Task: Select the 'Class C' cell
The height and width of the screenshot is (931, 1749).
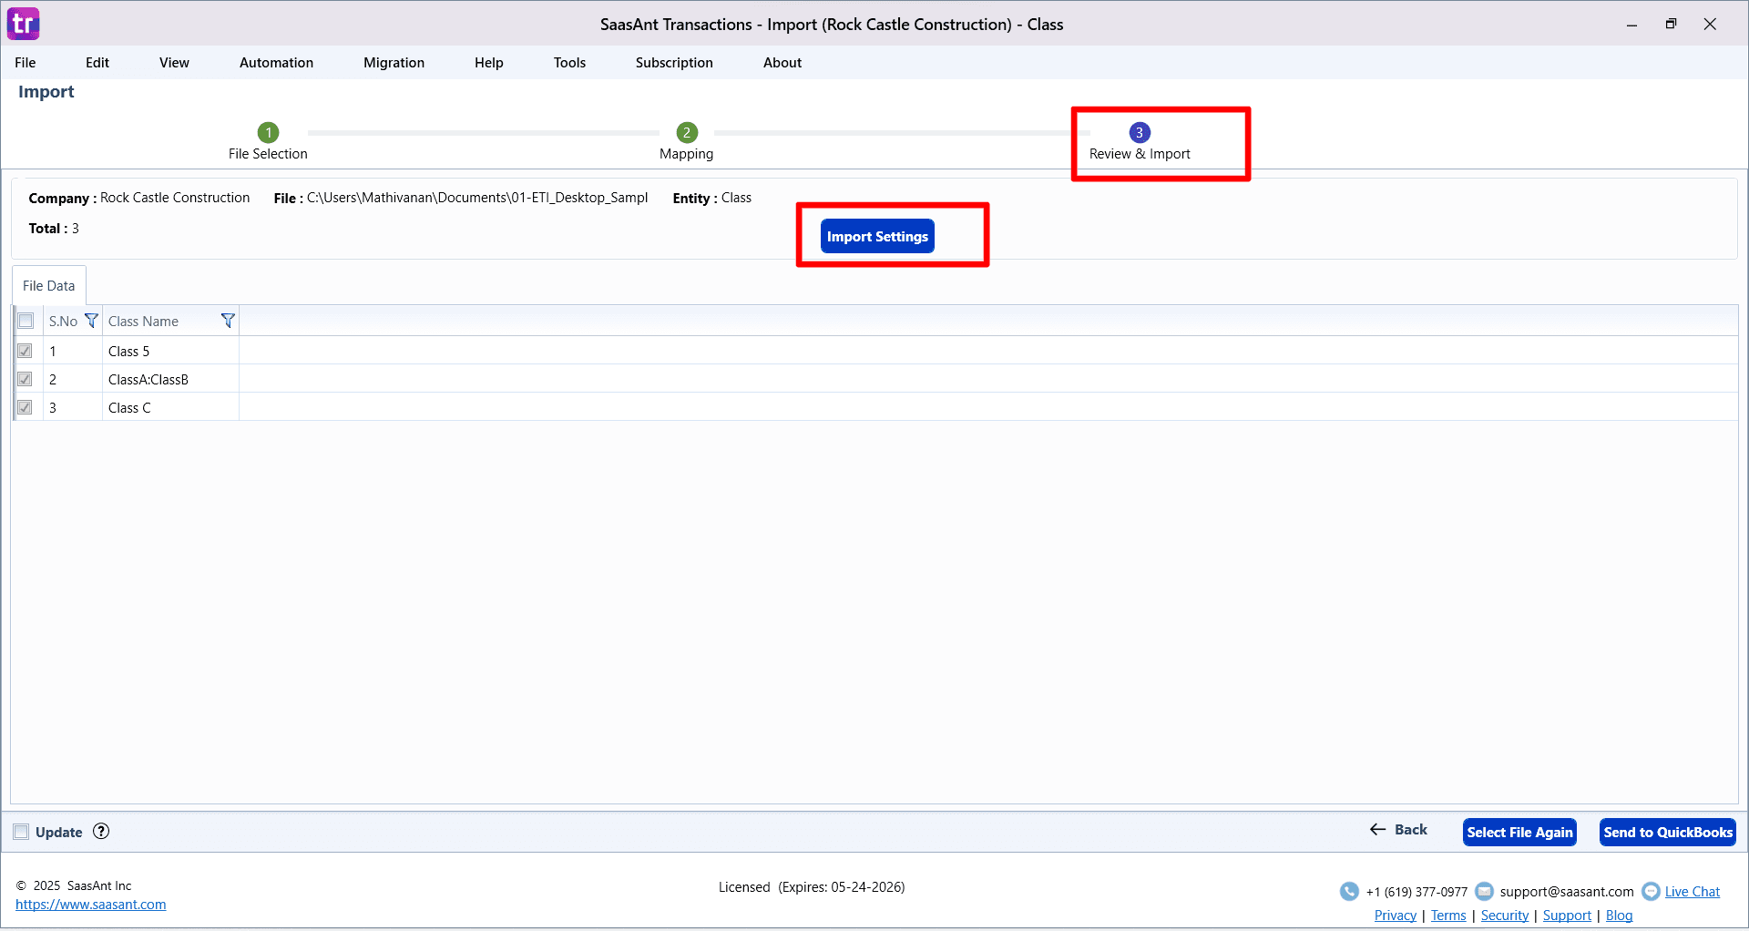Action: tap(170, 407)
